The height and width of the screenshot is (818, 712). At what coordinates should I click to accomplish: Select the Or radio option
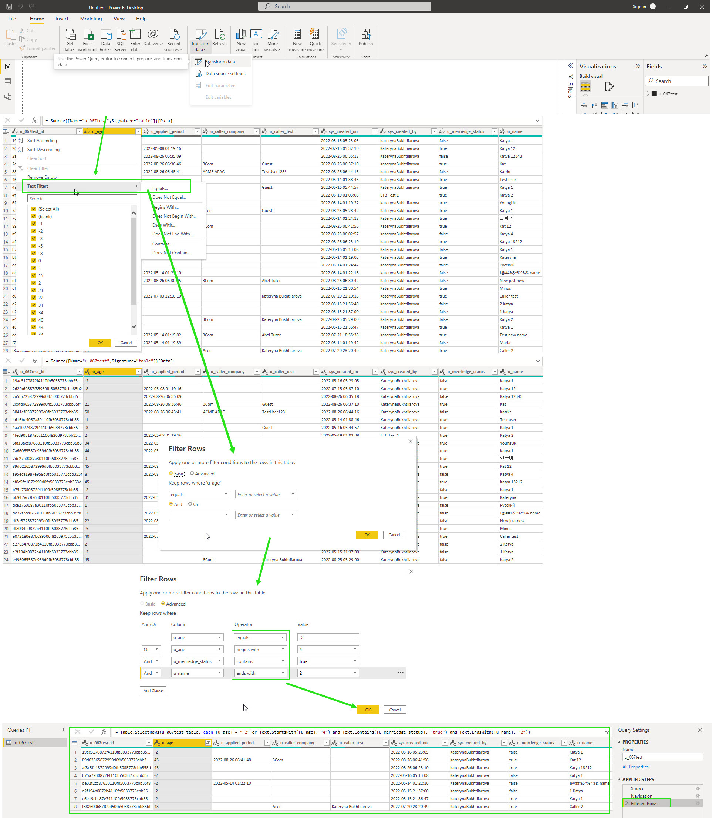coord(190,504)
